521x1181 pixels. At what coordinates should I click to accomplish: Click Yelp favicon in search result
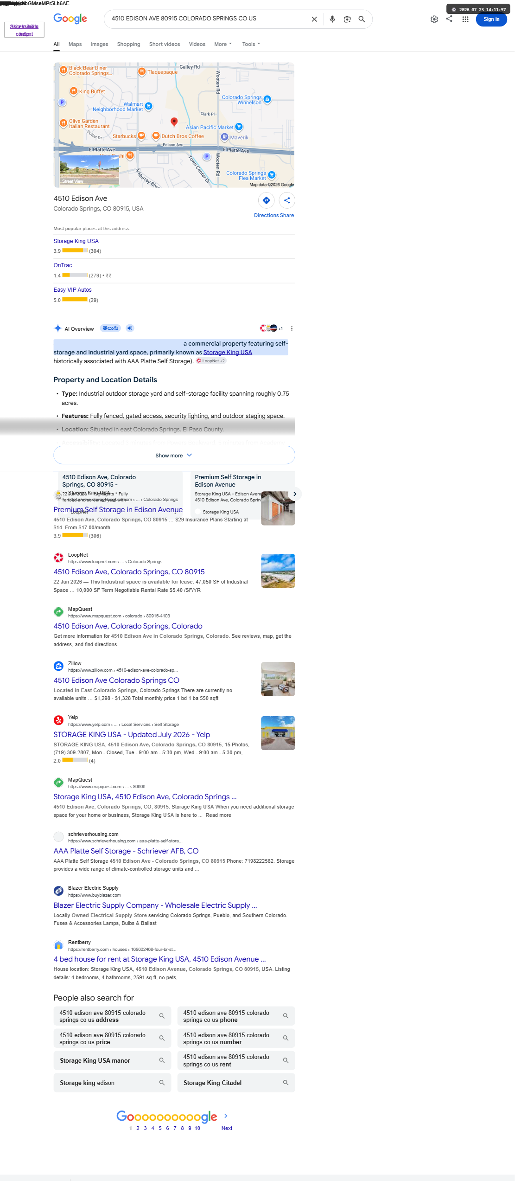click(58, 720)
